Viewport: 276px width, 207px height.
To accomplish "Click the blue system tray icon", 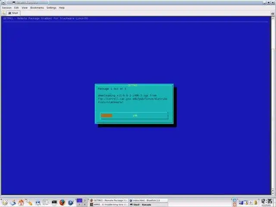I will tap(241, 203).
